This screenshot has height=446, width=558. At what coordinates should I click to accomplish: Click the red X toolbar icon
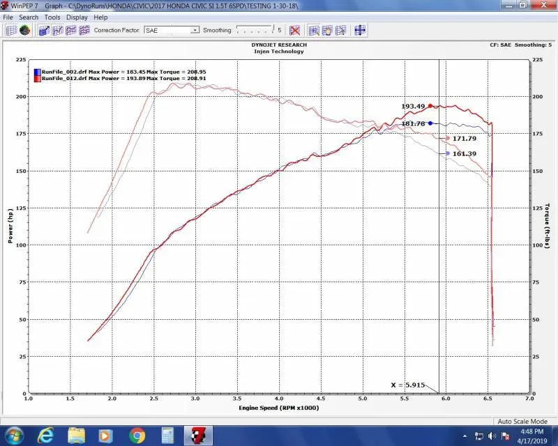coord(295,30)
